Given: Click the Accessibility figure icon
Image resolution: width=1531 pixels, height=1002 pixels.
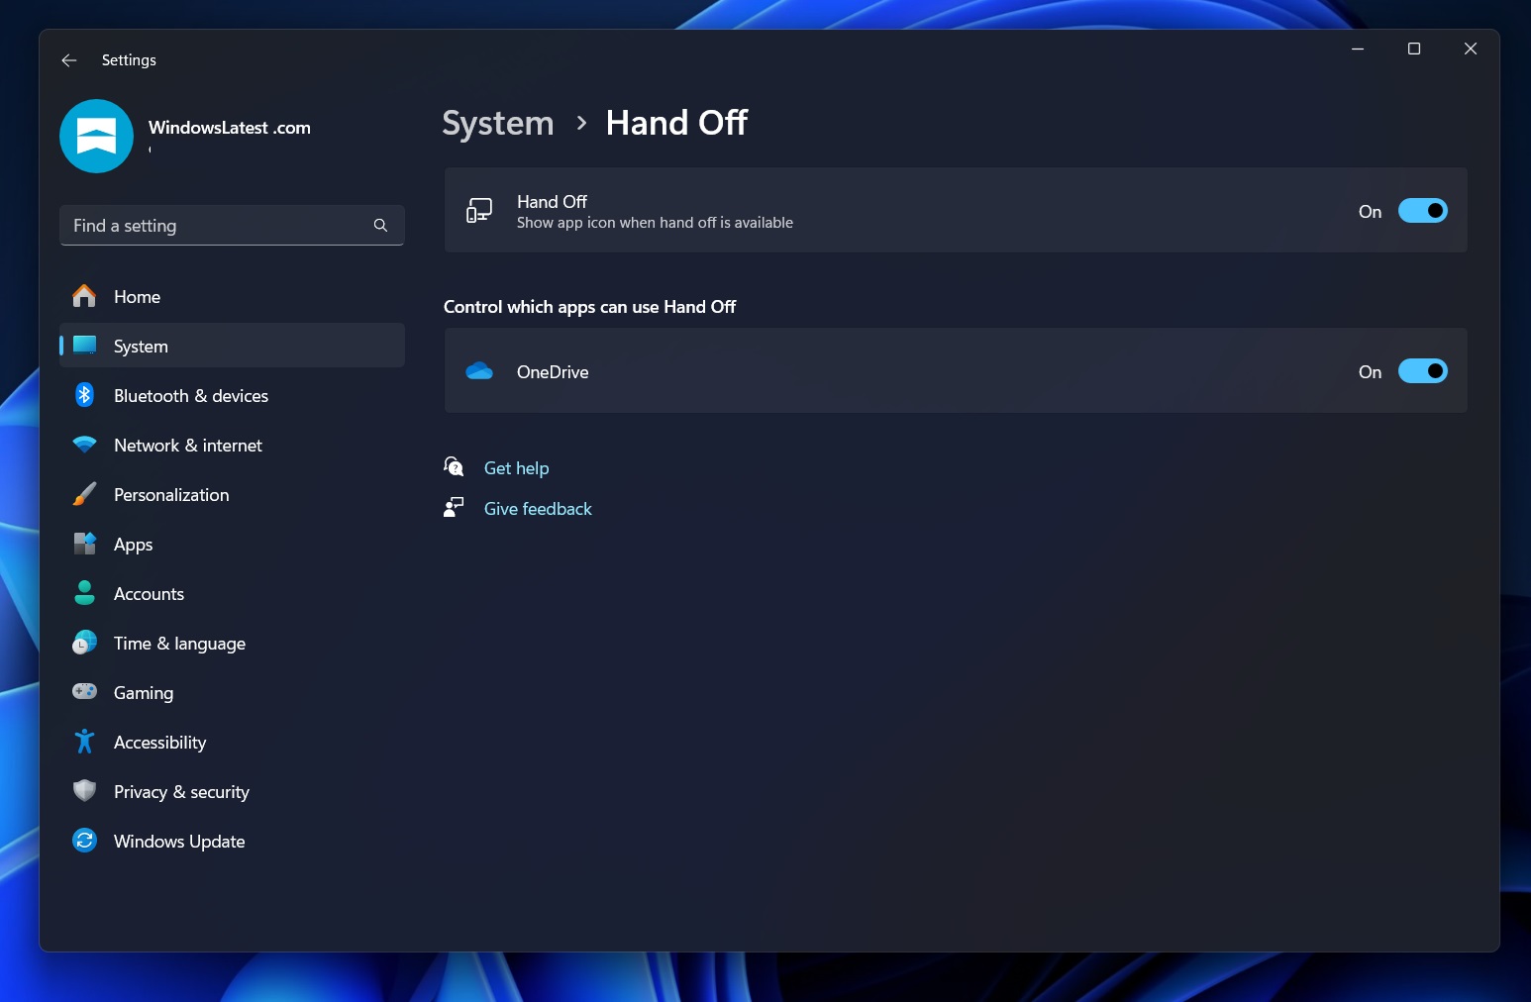Looking at the screenshot, I should coord(84,742).
